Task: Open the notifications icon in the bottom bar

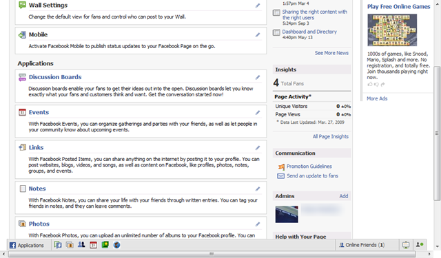Action: click(406, 245)
